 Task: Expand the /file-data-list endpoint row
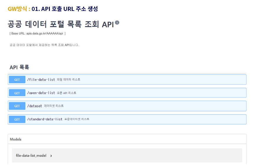coord(127,80)
